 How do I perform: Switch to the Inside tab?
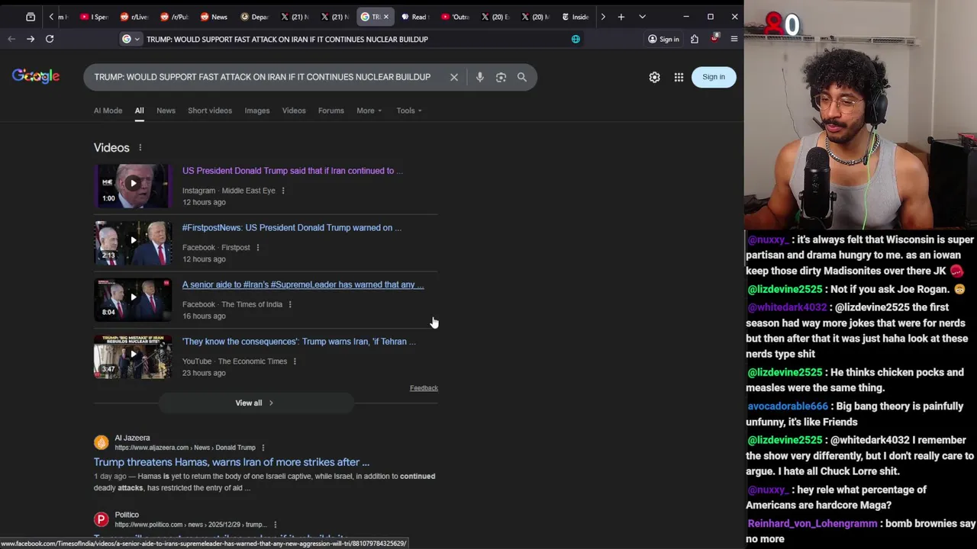coord(575,17)
